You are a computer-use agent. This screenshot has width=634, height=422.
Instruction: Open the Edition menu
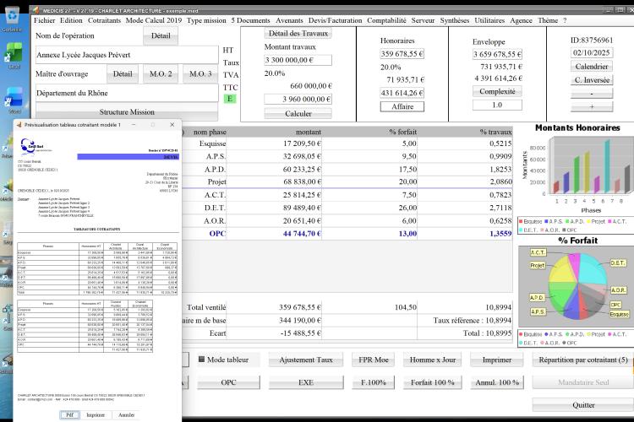coord(71,20)
